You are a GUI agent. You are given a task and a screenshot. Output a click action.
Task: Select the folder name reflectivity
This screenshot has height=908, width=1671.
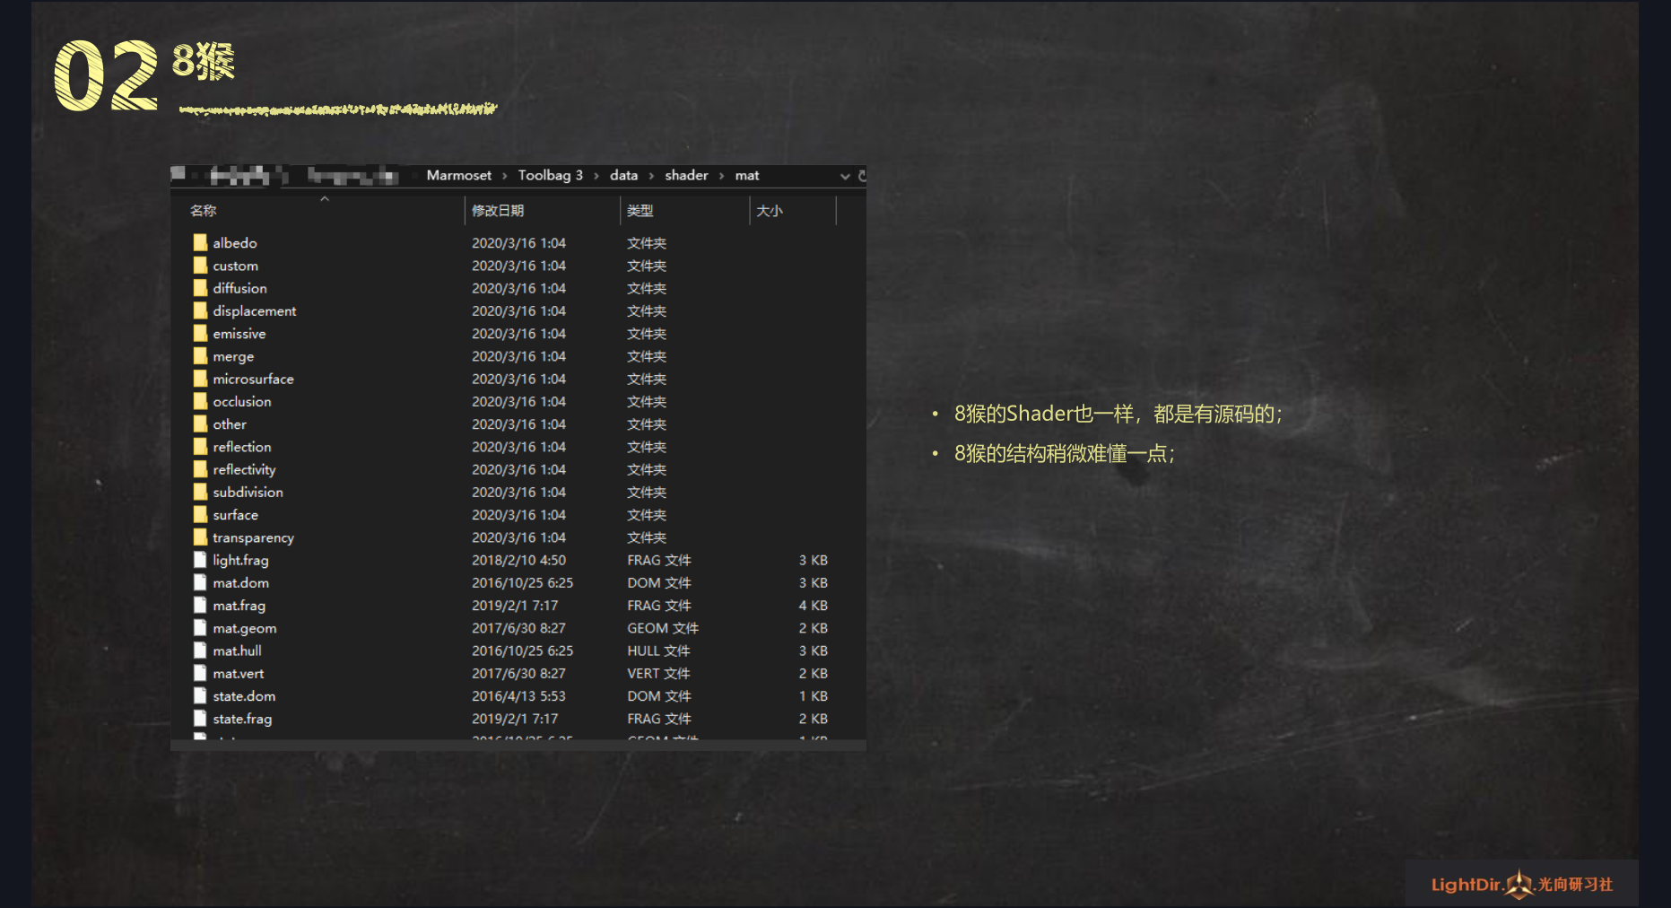pyautogui.click(x=244, y=469)
